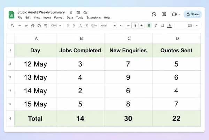Format as percent with the % icon
This screenshot has width=209, height=140.
74,25
